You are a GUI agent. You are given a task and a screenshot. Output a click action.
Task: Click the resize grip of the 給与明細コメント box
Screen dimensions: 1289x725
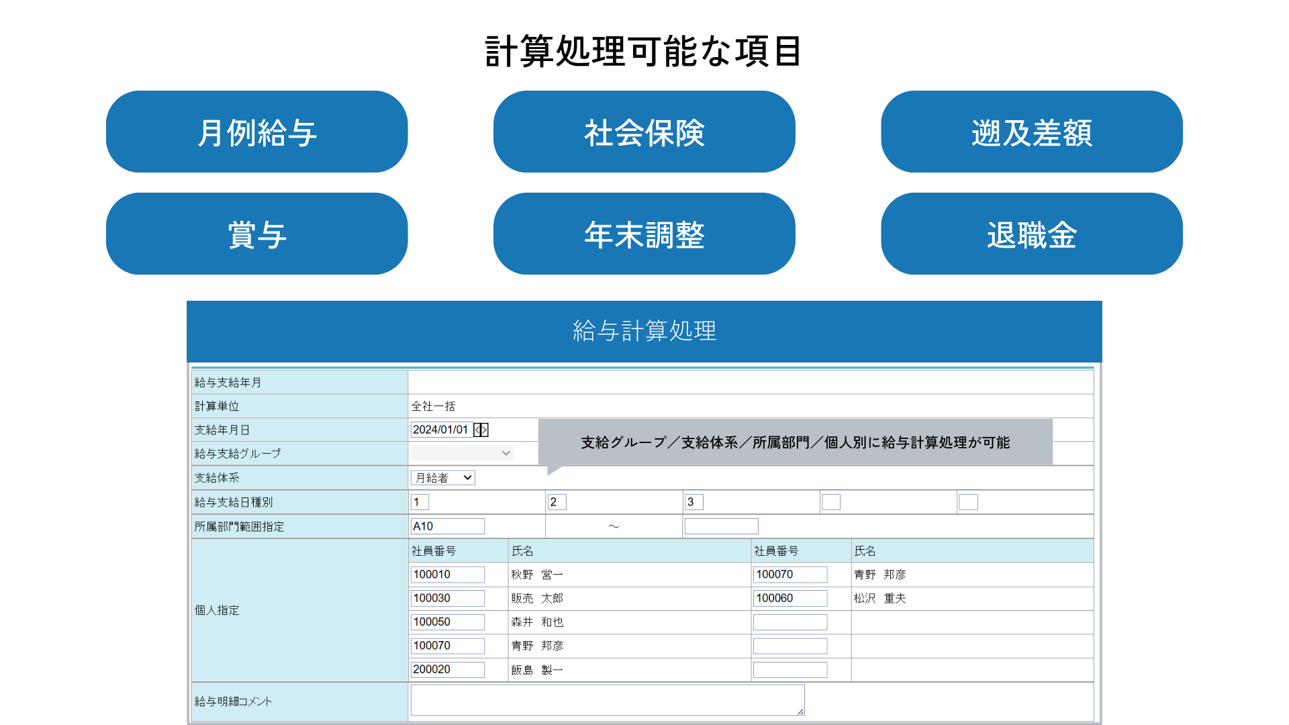click(800, 712)
